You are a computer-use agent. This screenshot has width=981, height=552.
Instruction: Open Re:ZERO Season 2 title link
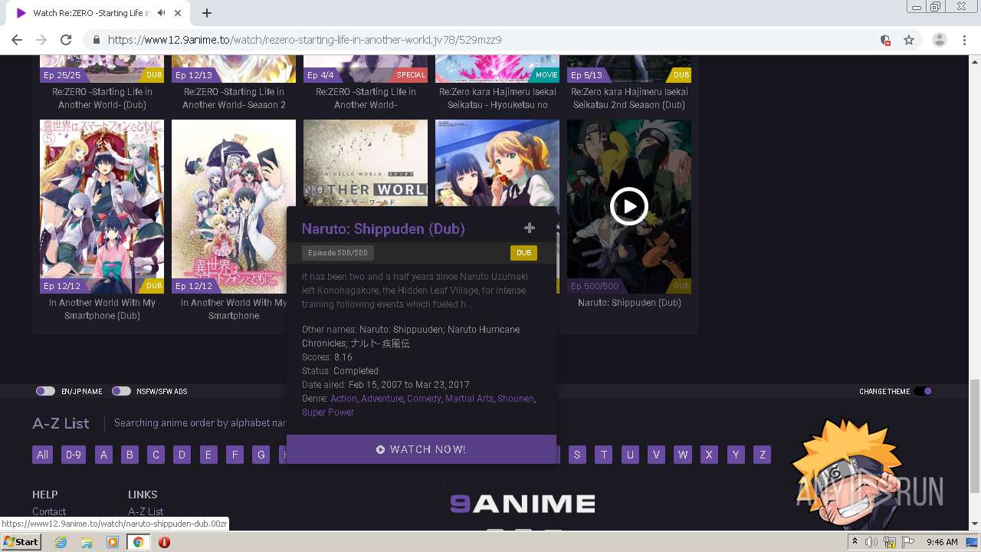(234, 98)
